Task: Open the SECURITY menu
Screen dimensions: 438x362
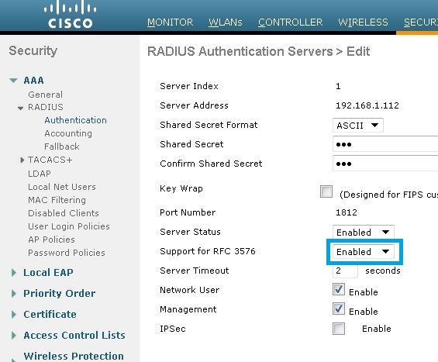Action: point(421,22)
